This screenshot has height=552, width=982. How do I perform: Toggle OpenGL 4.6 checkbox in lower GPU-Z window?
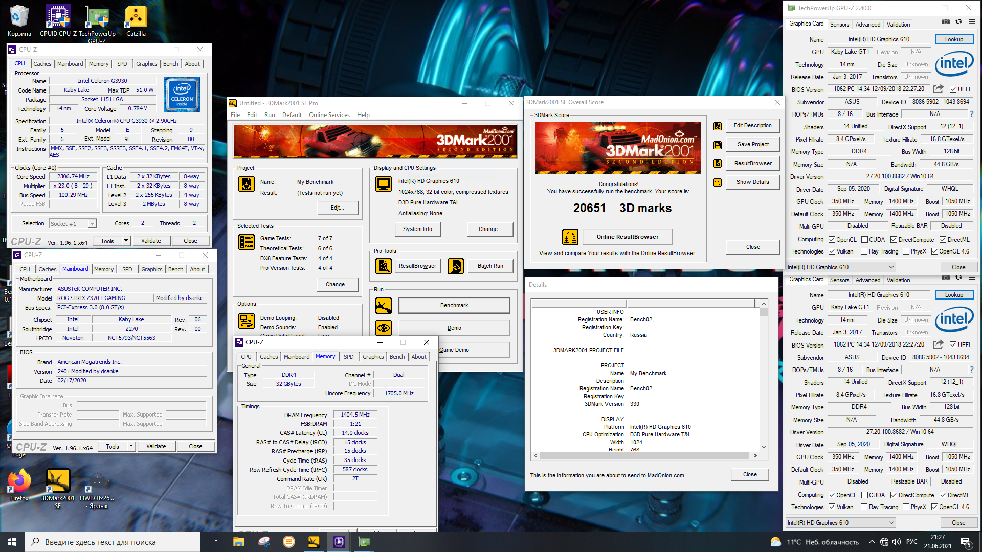(935, 507)
